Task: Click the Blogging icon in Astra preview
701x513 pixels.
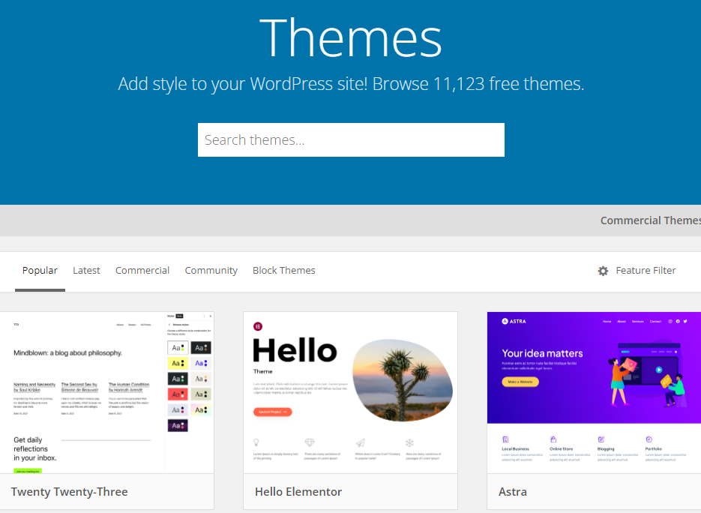Action: 601,439
